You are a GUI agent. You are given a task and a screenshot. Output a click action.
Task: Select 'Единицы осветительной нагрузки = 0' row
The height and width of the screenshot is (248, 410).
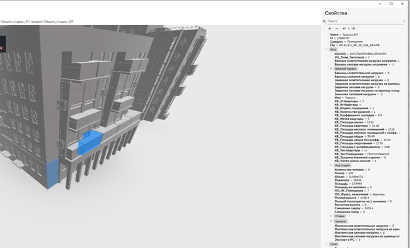362,73
